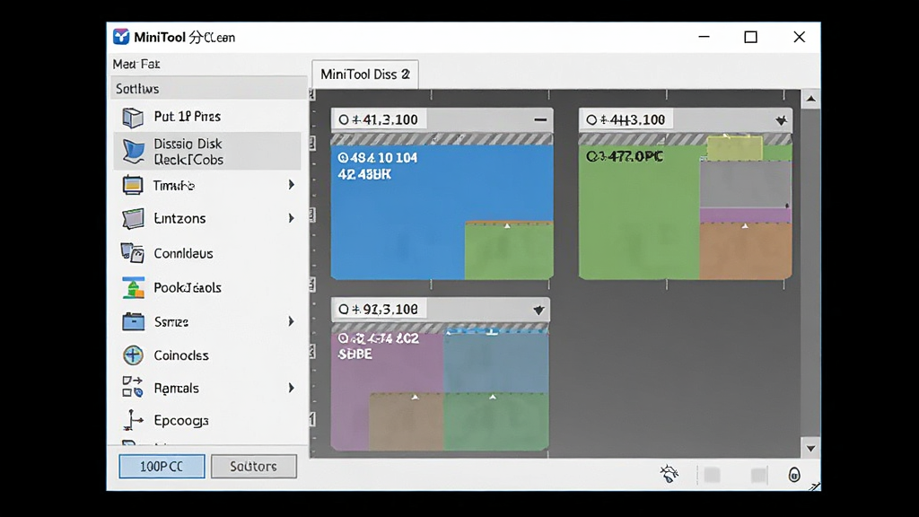Viewport: 919px width, 517px height.
Task: Select the Sotiws section header
Action: point(208,89)
